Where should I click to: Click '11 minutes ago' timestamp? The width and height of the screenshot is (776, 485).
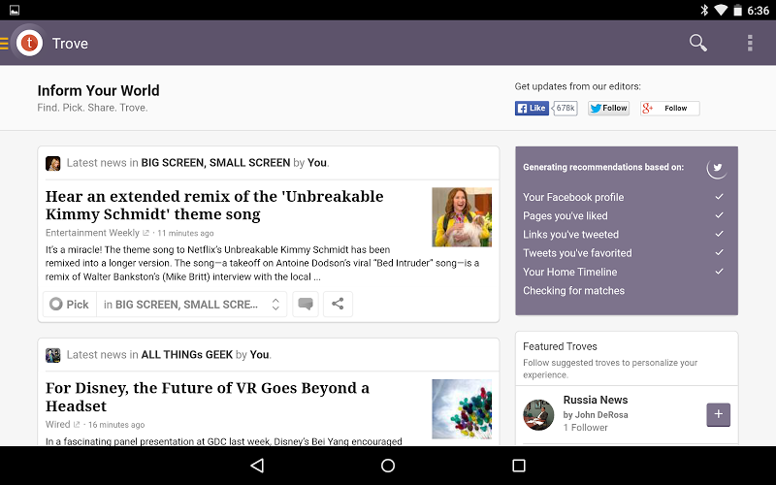[x=185, y=233]
